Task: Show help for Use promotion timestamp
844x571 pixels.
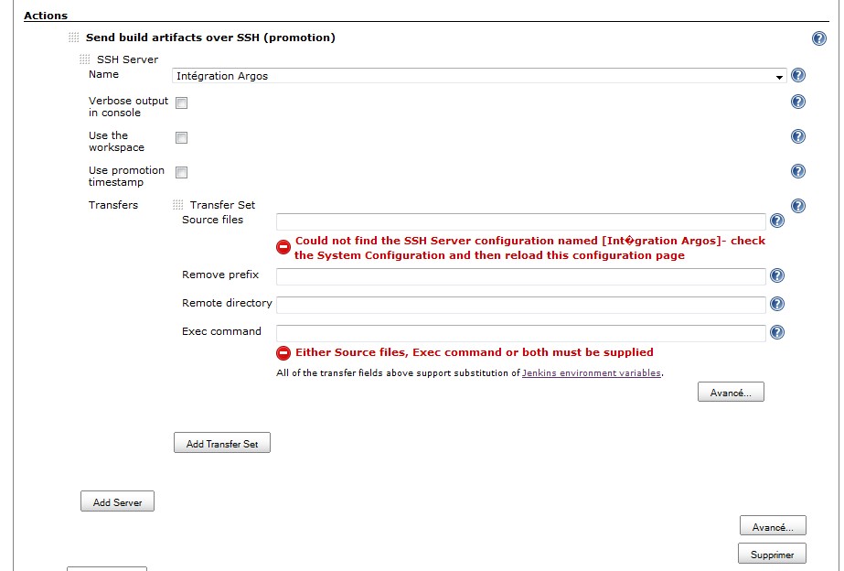Action: tap(797, 171)
